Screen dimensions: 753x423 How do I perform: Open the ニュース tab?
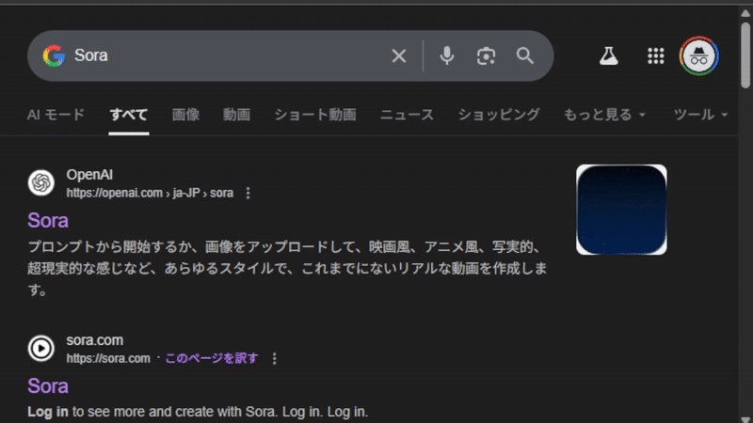pos(407,115)
